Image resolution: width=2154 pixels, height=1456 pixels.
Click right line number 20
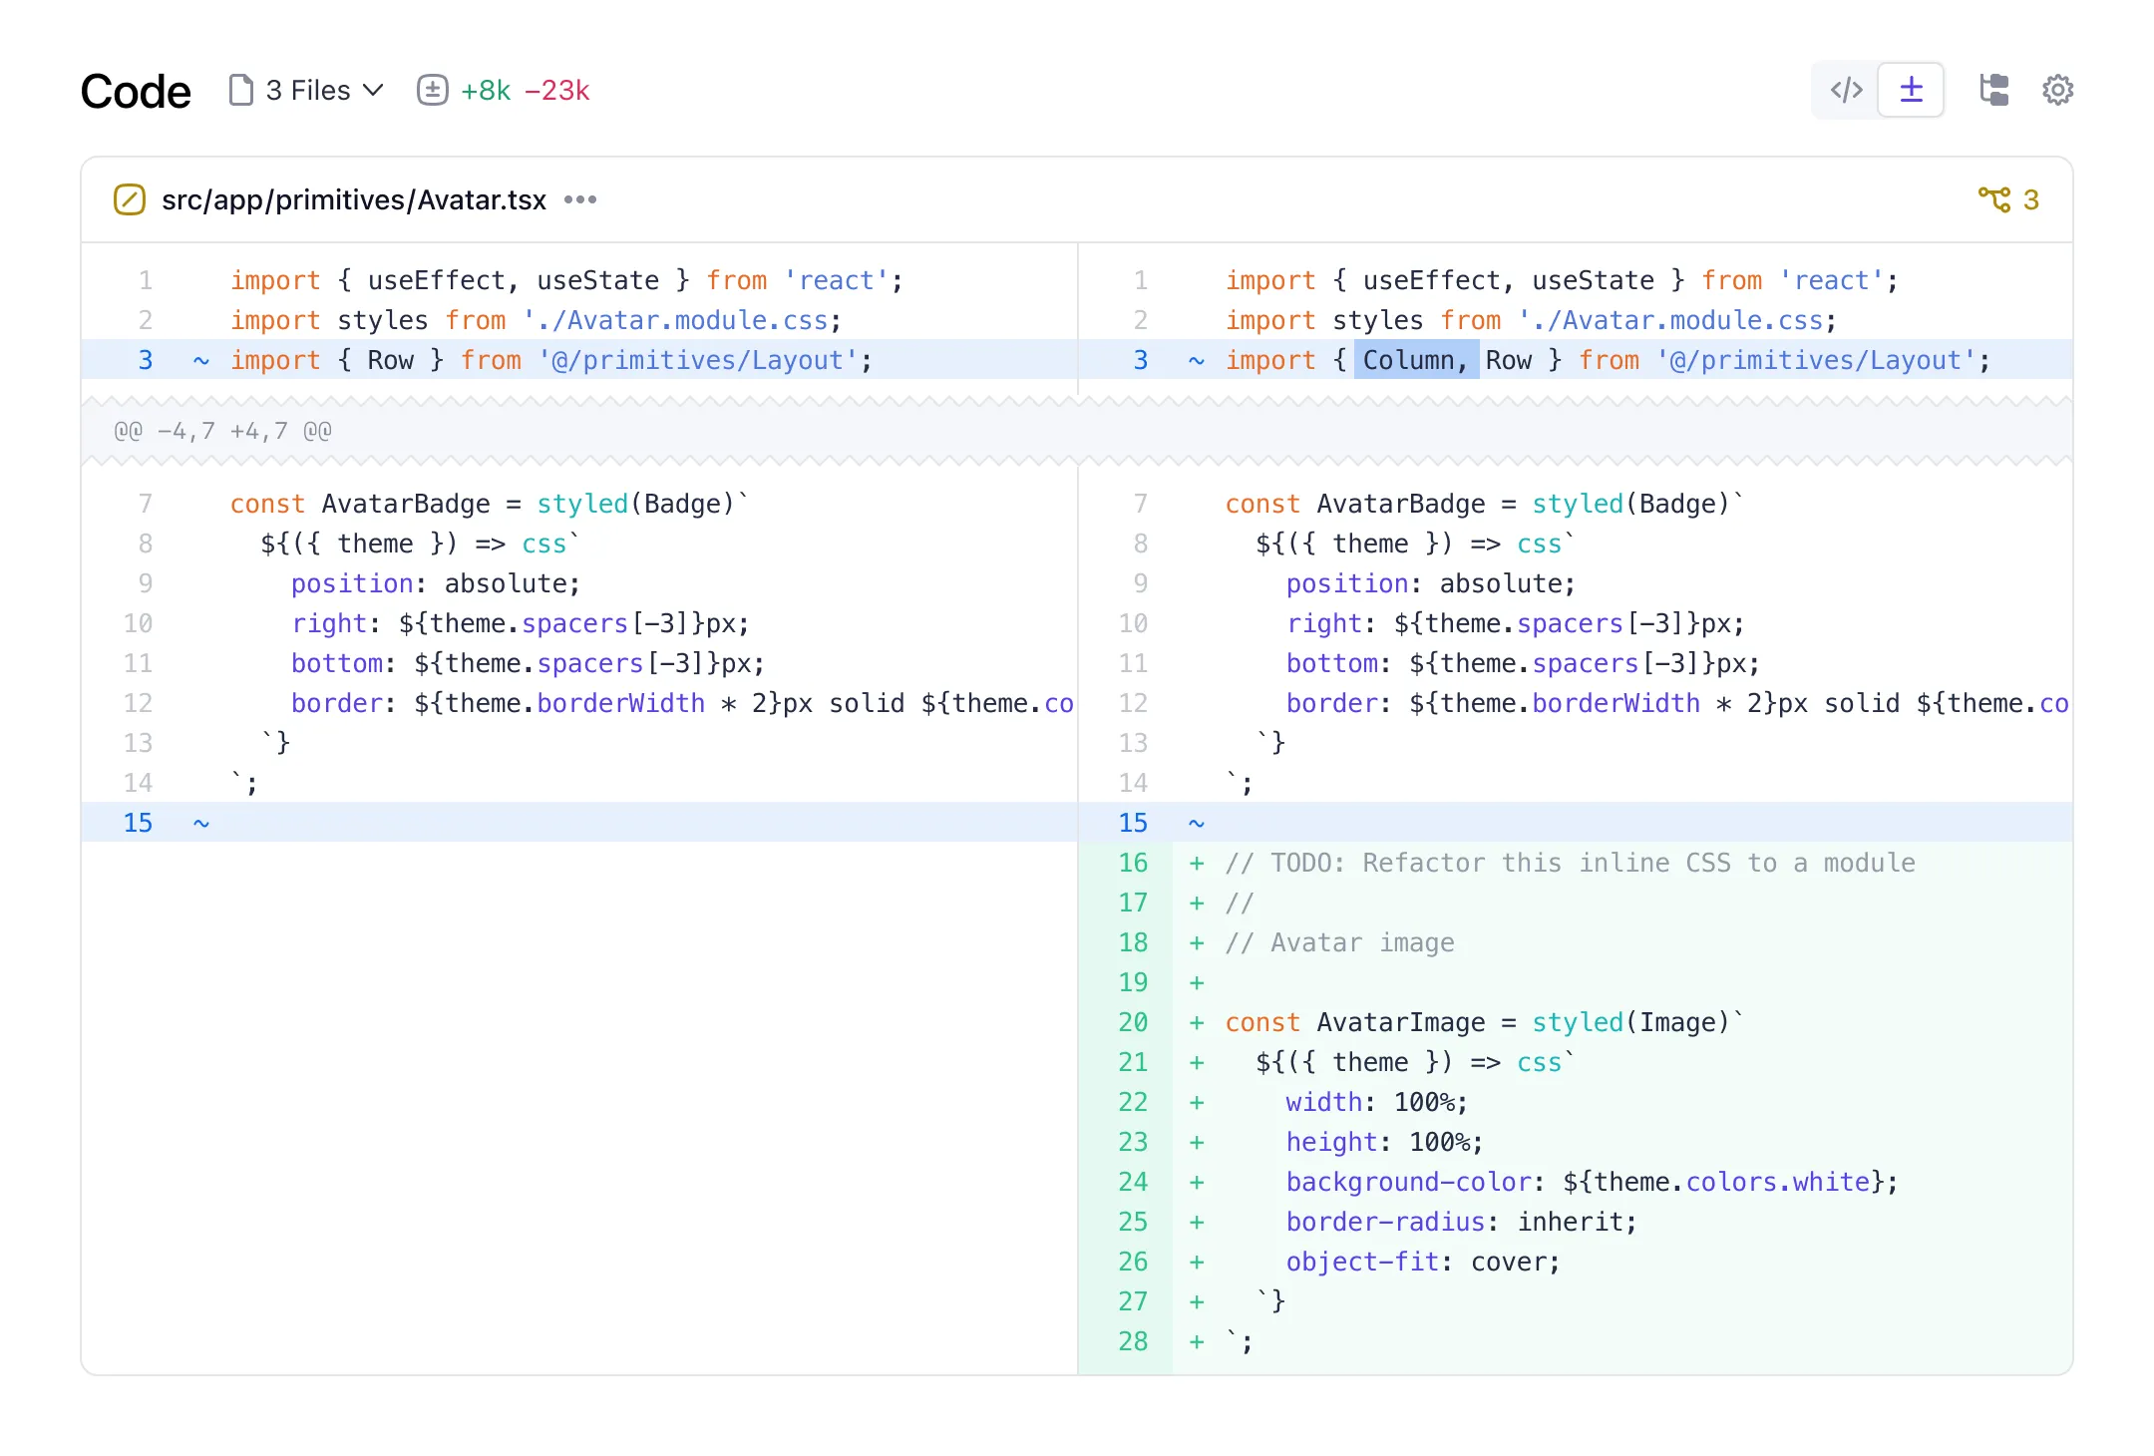(x=1133, y=1022)
